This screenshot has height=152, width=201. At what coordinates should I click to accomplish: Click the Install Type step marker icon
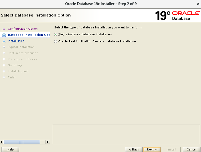pyautogui.click(x=4, y=41)
